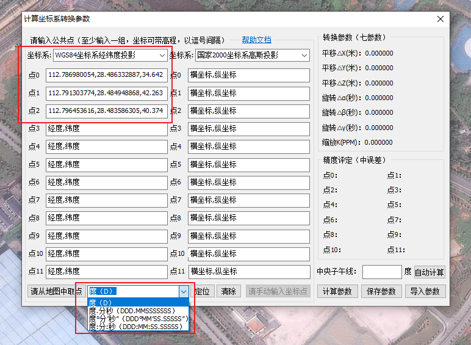Viewport: 471px width, 345px height.
Task: Click the 旋转△α(秒) value 0.000000
Action: (x=379, y=98)
